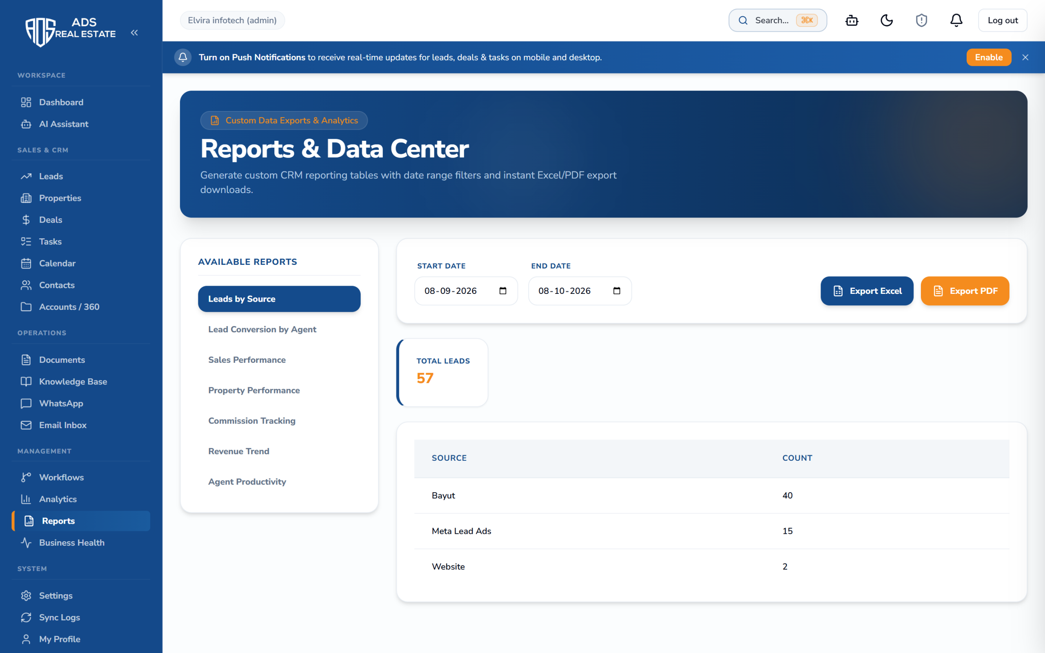Log out of the account
This screenshot has width=1045, height=653.
pyautogui.click(x=1002, y=20)
